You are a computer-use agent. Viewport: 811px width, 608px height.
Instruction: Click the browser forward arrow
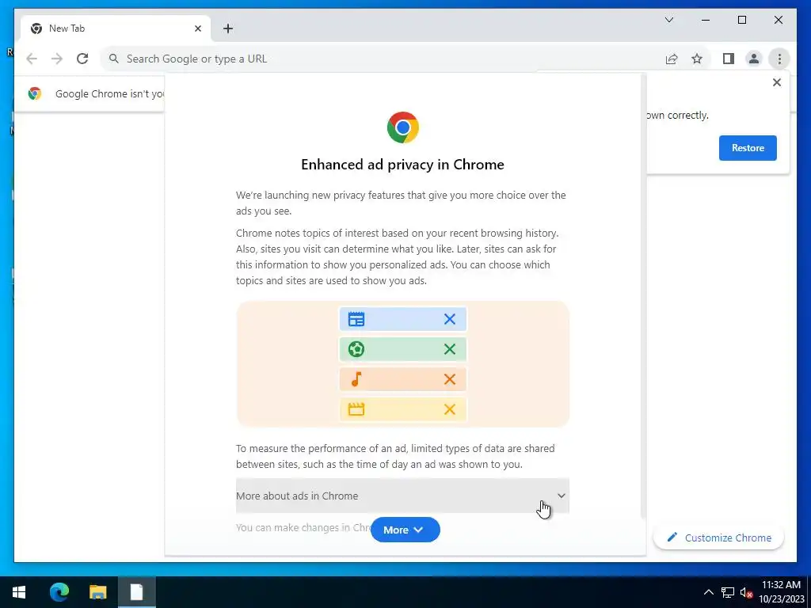tap(57, 59)
